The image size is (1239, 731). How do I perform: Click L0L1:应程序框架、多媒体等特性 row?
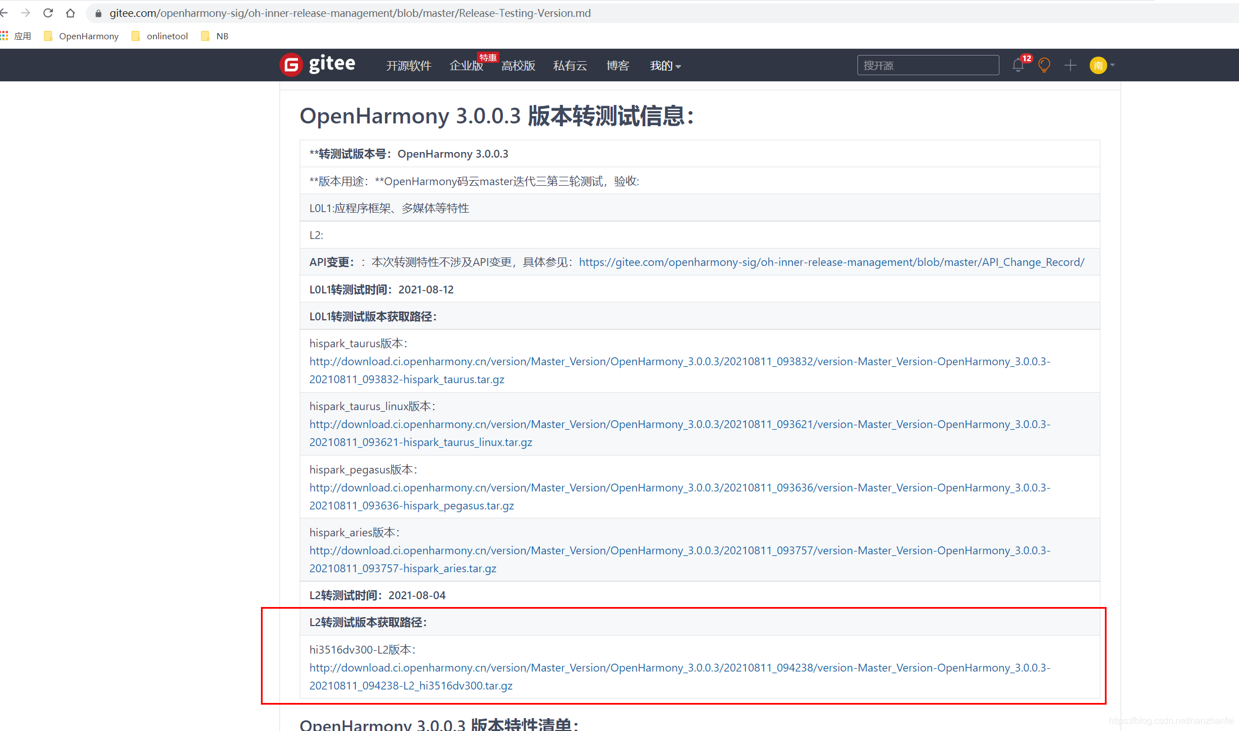700,208
